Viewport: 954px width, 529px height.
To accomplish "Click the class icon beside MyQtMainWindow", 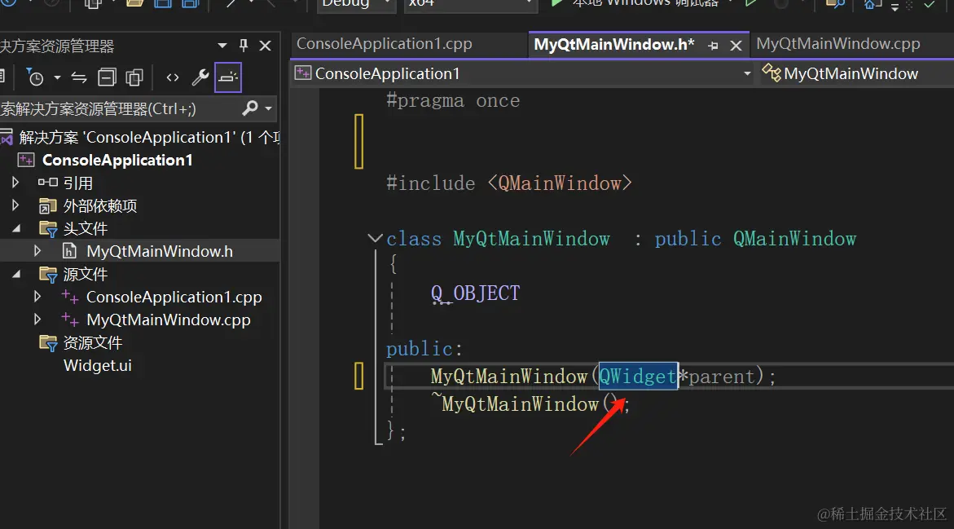I will click(x=772, y=73).
